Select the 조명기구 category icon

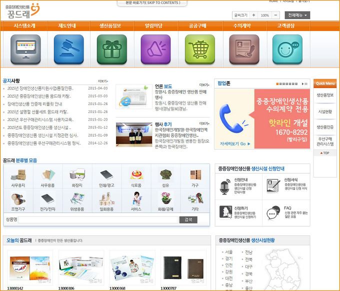18,199
